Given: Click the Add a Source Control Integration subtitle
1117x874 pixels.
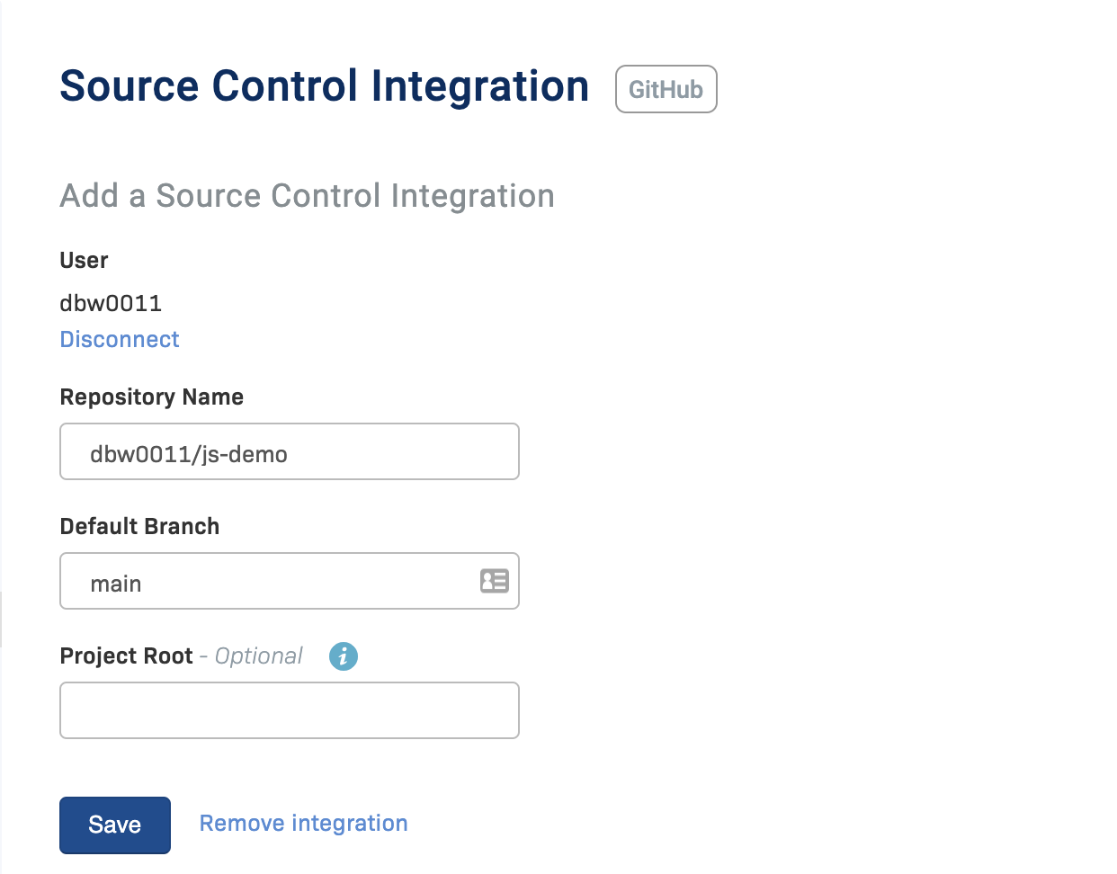Looking at the screenshot, I should 308,196.
